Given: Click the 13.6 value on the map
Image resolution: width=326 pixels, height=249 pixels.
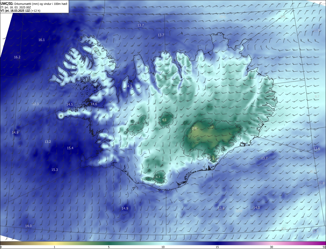Looking at the screenshot, I should tap(317, 149).
